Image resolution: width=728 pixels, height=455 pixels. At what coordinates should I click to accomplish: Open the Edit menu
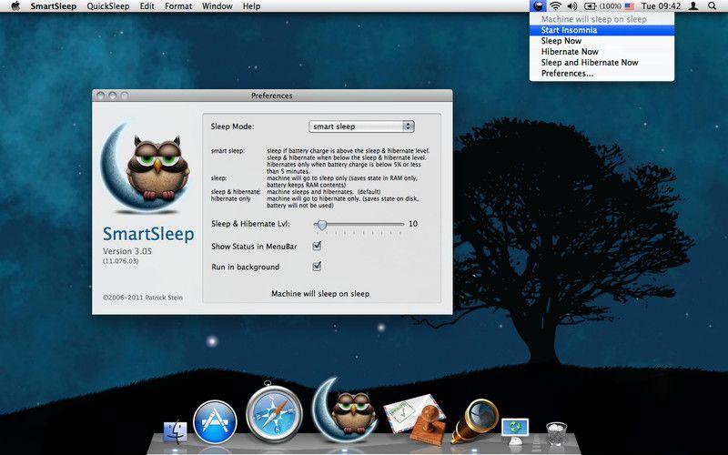[147, 6]
